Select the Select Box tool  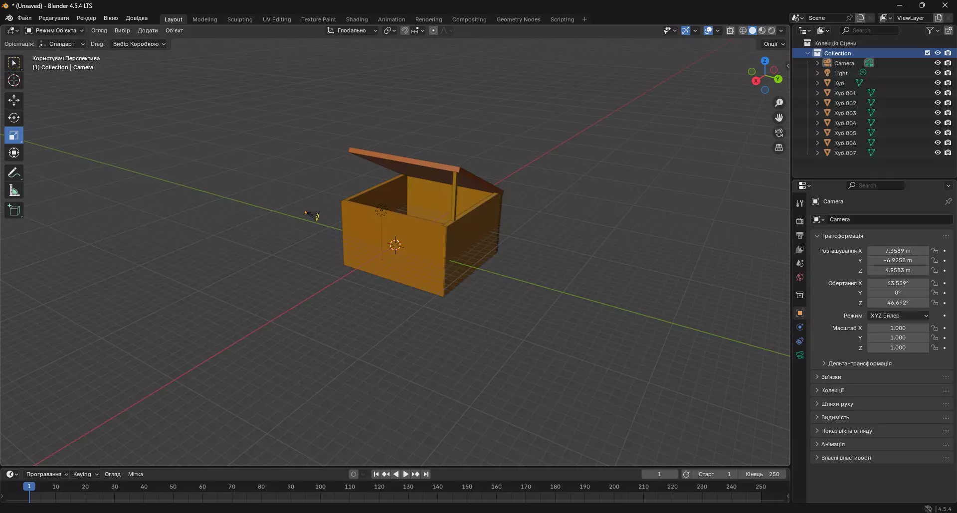(x=14, y=63)
